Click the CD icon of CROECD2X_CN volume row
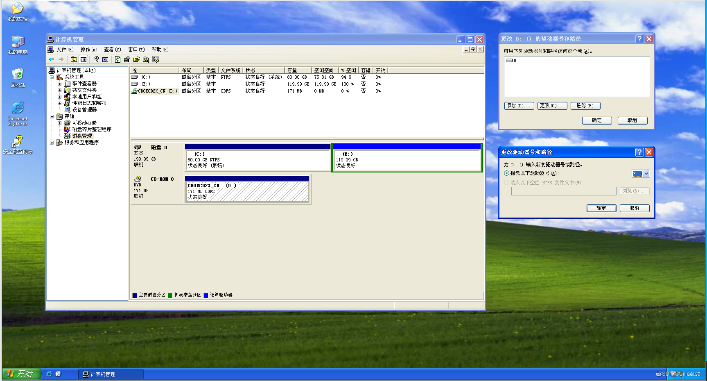This screenshot has width=707, height=381. click(134, 91)
